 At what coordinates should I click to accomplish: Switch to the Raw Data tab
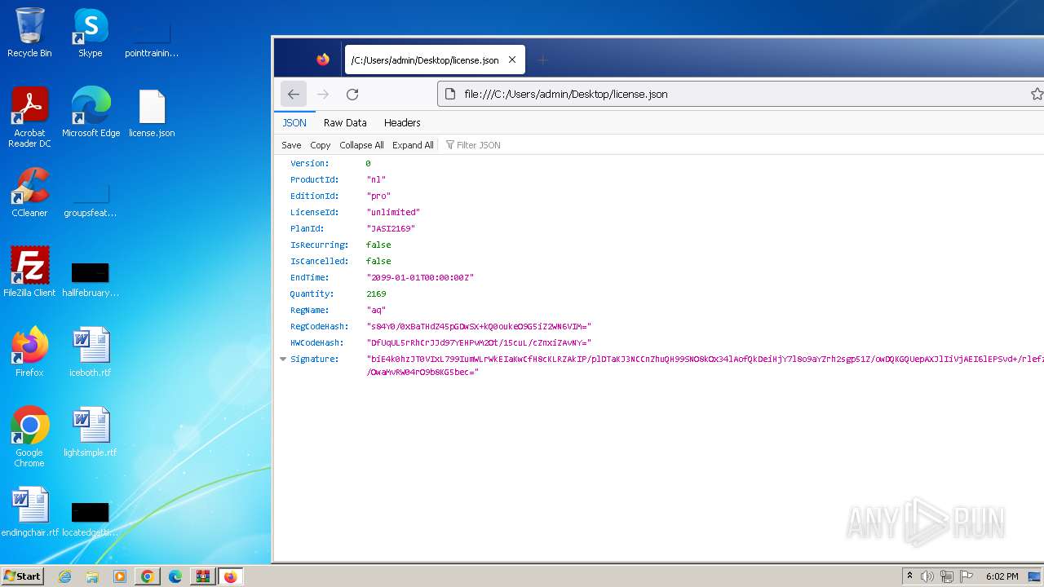click(345, 122)
